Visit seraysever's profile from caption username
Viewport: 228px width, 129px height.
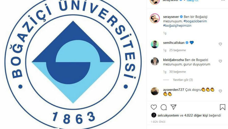pos(171,17)
